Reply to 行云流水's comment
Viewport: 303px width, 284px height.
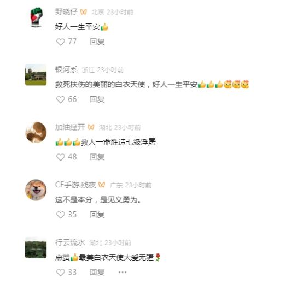tap(97, 273)
